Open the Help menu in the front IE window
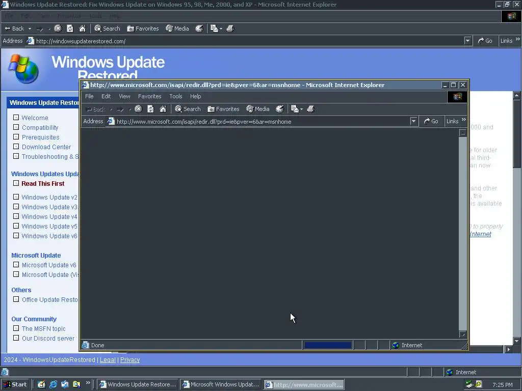The image size is (522, 391). (x=195, y=96)
